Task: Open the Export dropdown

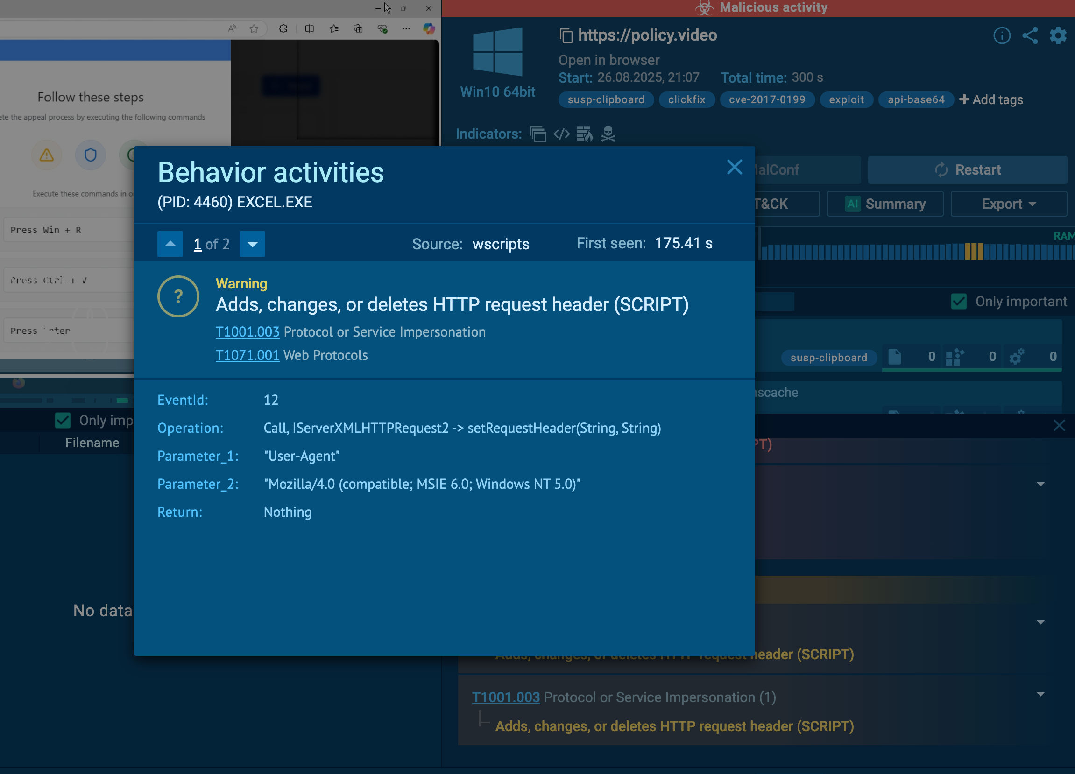Action: (x=1009, y=204)
